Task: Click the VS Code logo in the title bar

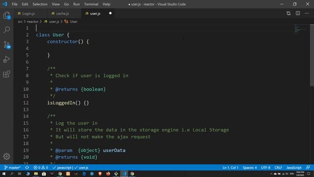Action: (5, 4)
